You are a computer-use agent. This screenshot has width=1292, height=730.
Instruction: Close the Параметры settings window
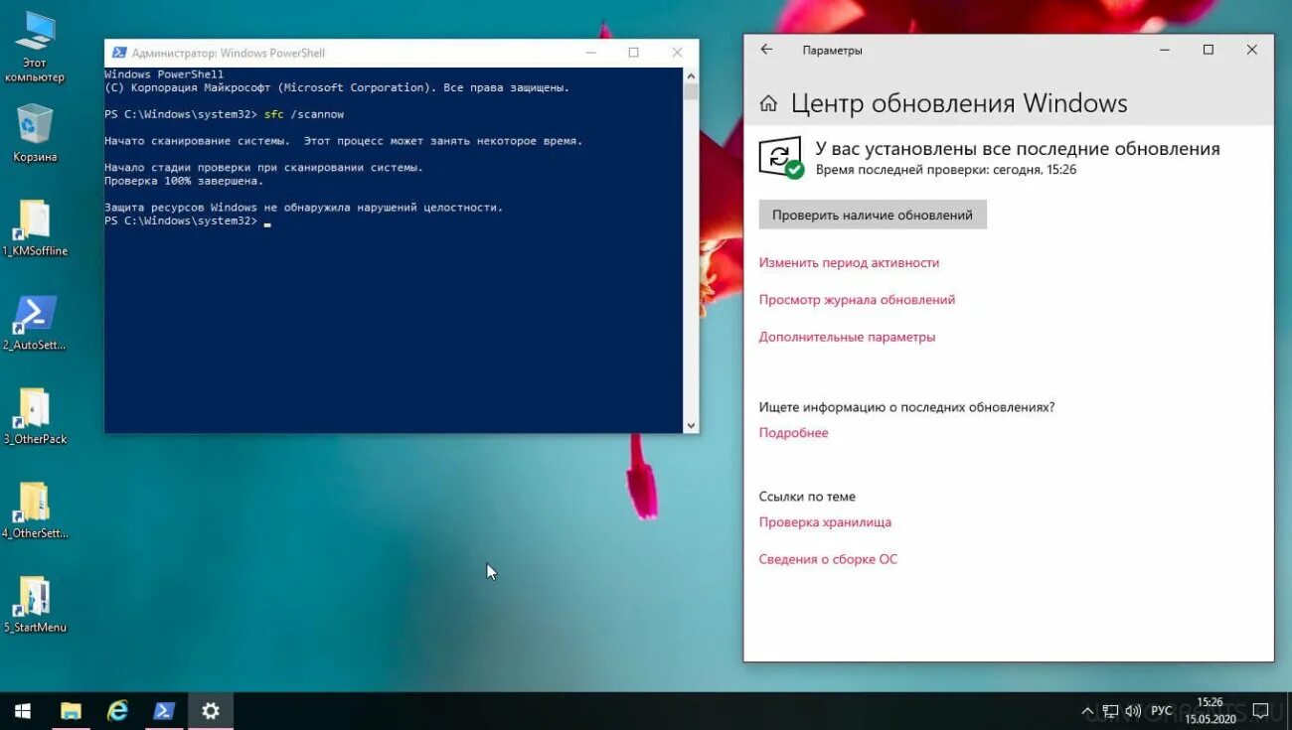1252,50
